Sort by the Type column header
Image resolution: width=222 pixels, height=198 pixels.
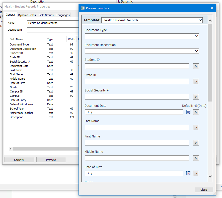(x=56, y=39)
